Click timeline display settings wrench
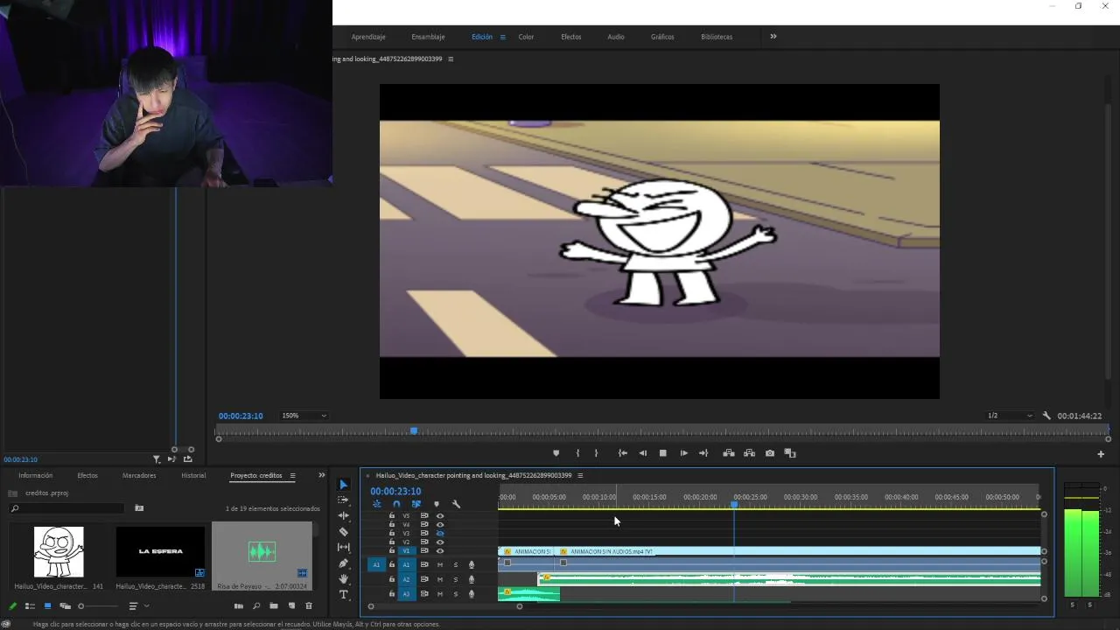 click(x=456, y=504)
